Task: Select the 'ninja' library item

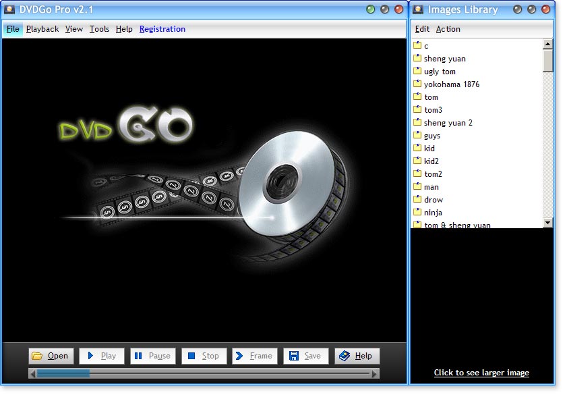Action: pos(433,212)
